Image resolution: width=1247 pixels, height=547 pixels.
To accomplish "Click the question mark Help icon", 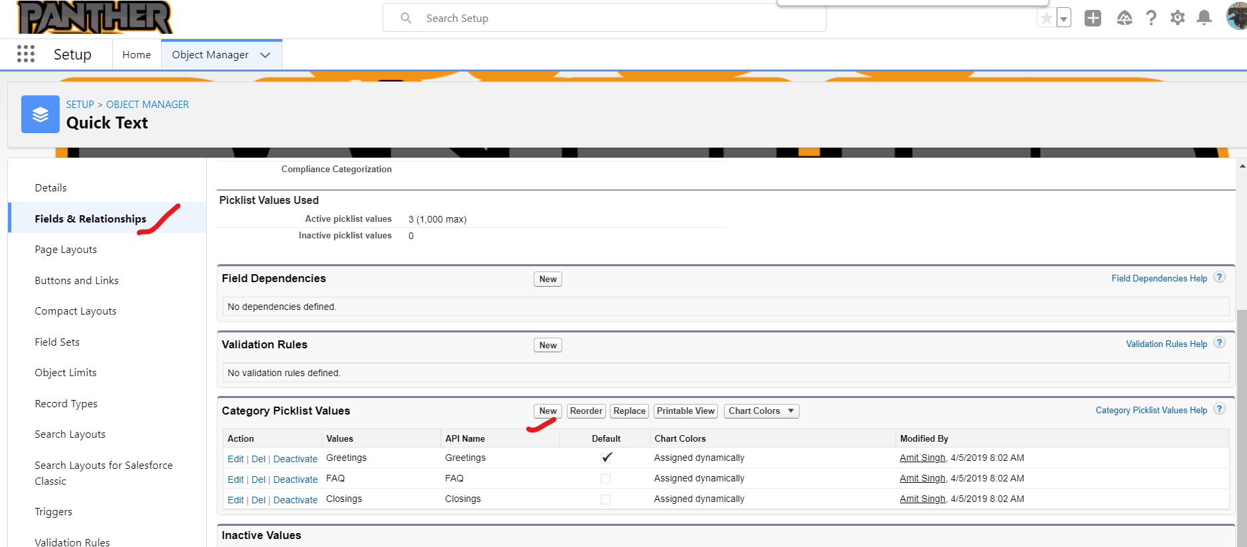I will 1152,19.
